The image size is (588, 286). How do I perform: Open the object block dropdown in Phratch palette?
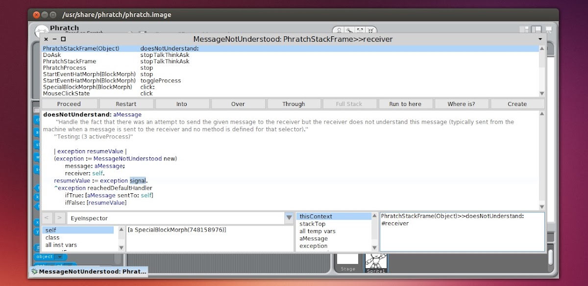60,257
